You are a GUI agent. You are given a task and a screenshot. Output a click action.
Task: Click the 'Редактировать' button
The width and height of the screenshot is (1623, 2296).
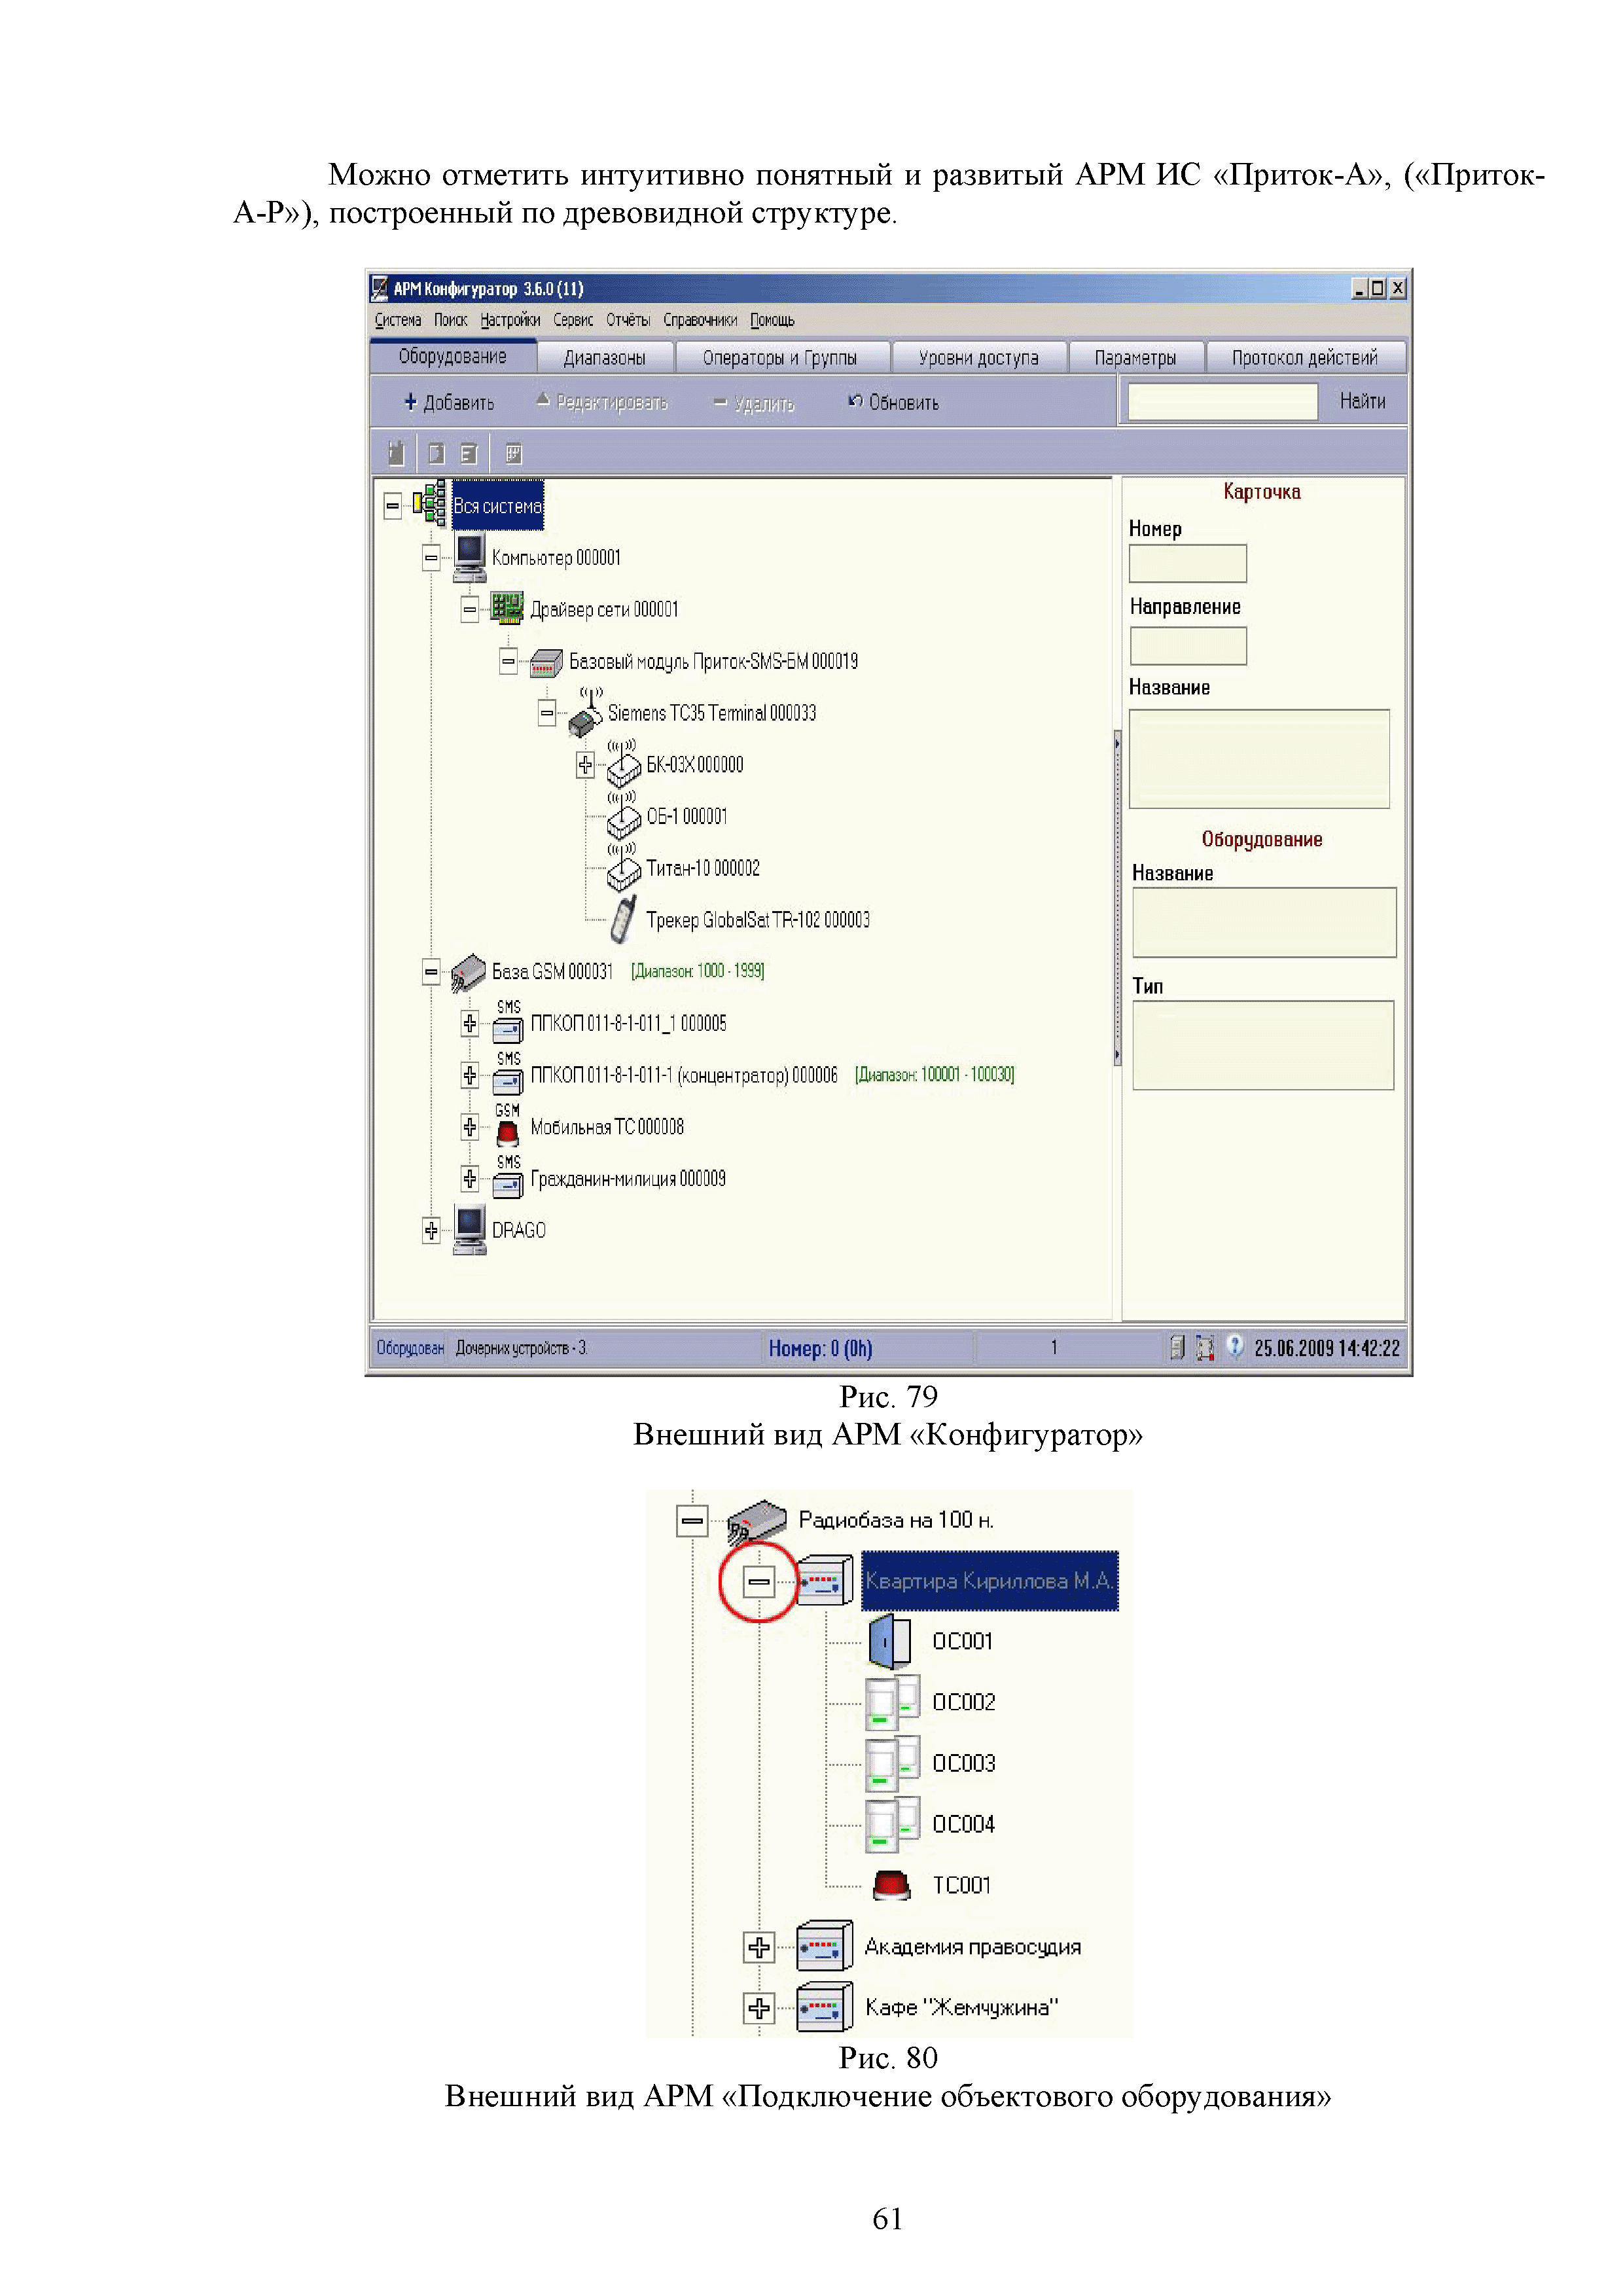(602, 402)
